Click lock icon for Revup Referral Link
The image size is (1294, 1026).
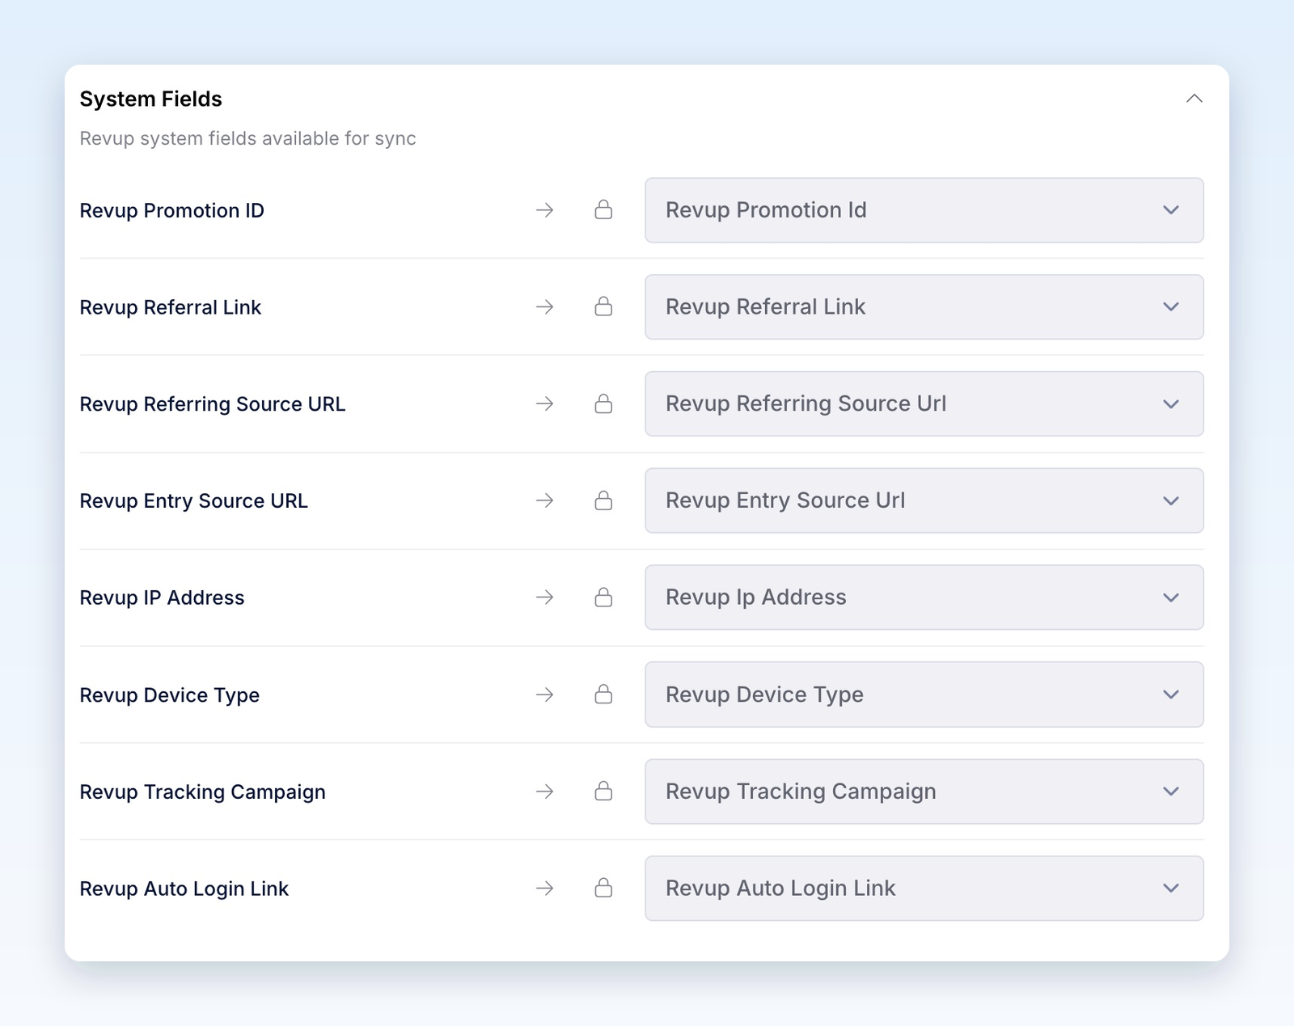[603, 306]
